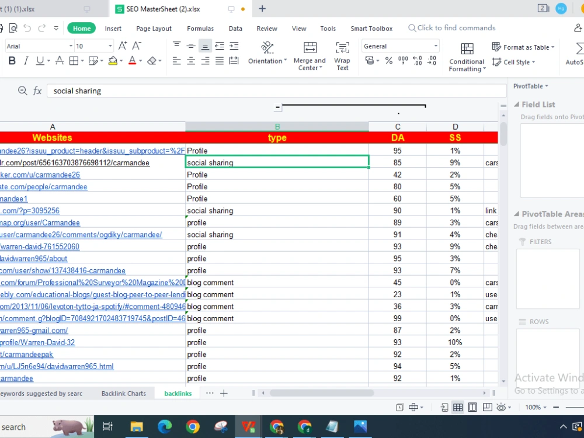584x438 pixels.
Task: Increase indent in cell
Action: (234, 46)
